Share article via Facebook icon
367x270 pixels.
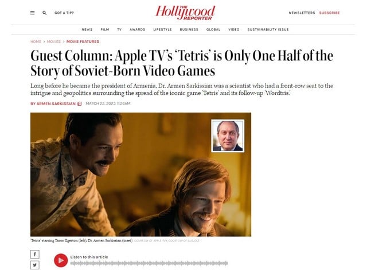[x=35, y=255]
